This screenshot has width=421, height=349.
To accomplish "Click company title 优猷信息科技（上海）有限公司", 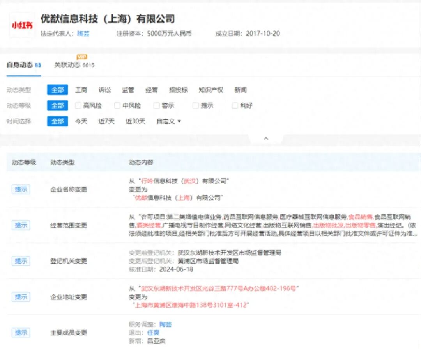I will (x=108, y=19).
